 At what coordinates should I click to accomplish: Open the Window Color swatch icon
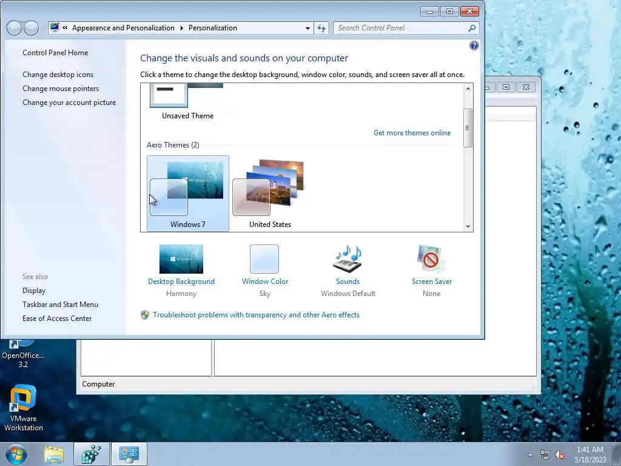click(264, 259)
